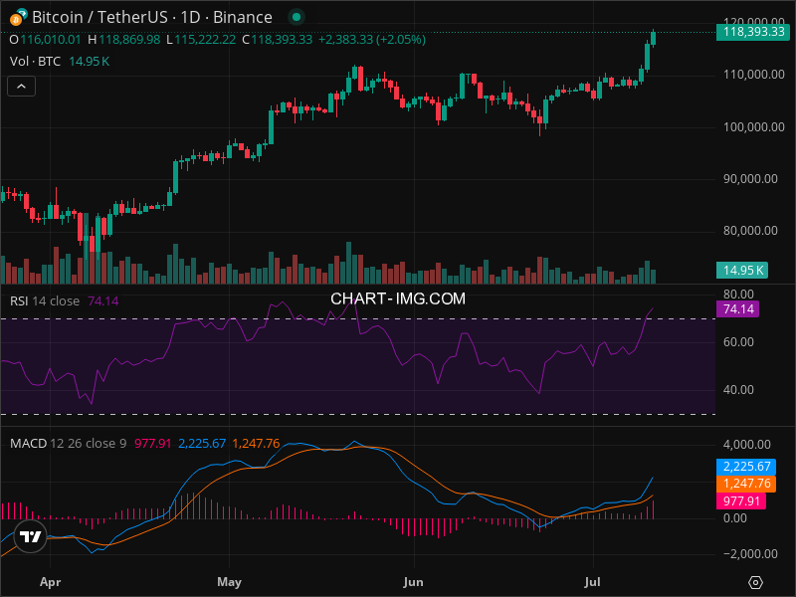Screen dimensions: 796x597
Task: Click the RSI 40.00 axis label
Action: pos(738,390)
